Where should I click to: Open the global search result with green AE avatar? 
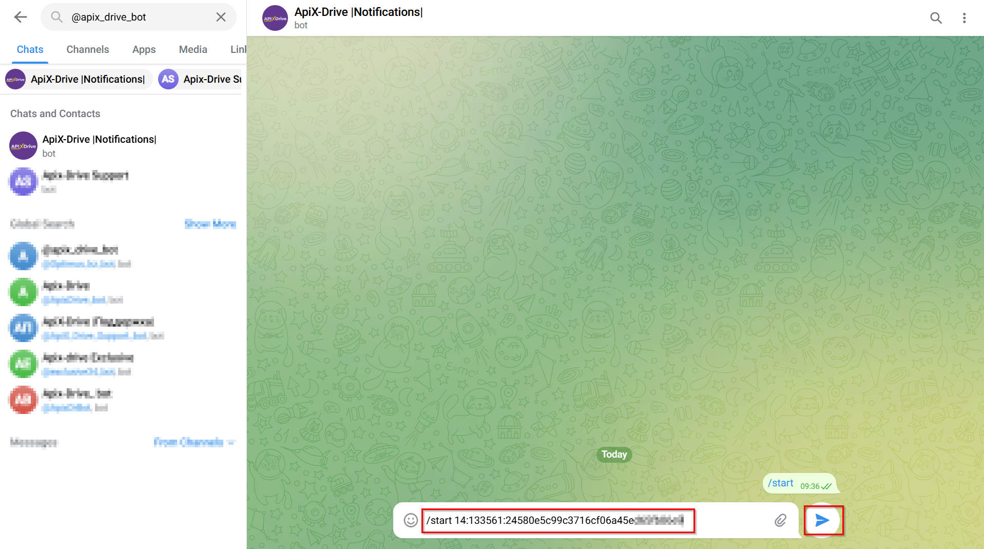click(123, 364)
